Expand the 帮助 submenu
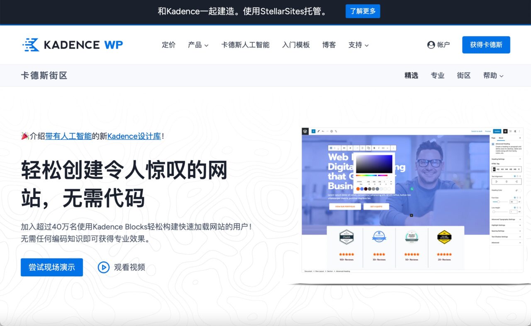531x326 pixels. click(x=493, y=75)
